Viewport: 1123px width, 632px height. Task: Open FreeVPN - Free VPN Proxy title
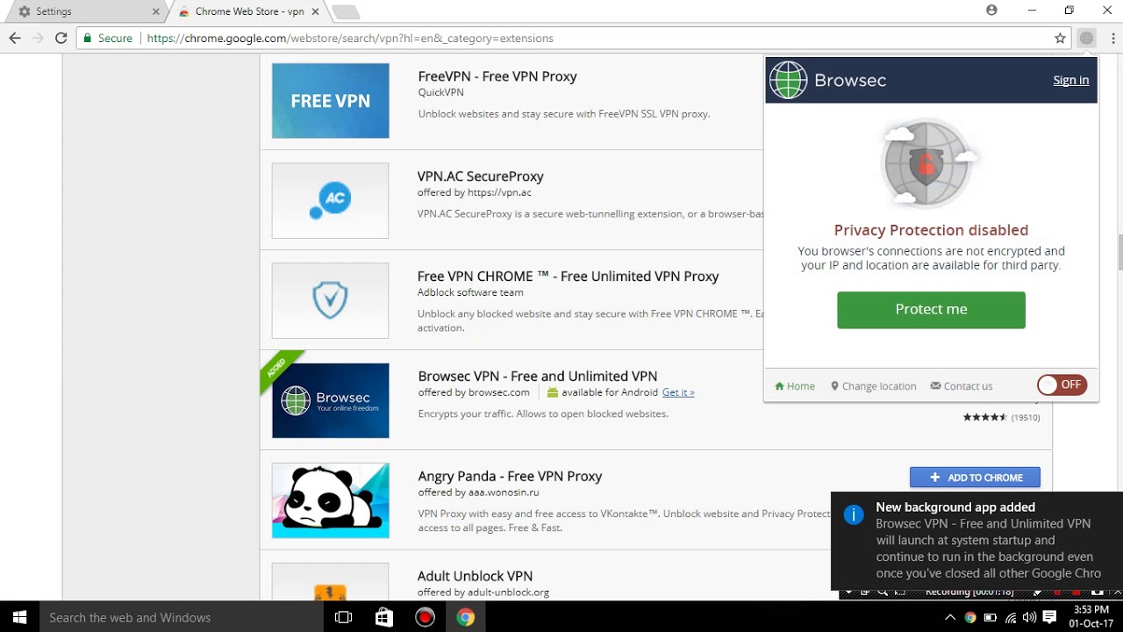click(497, 76)
